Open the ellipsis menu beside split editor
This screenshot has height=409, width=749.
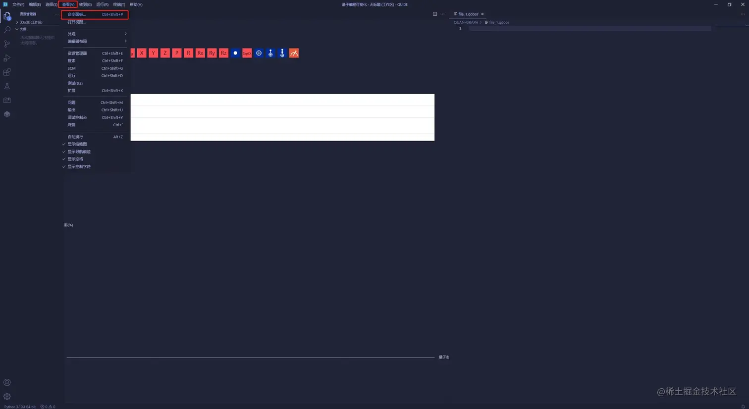[442, 14]
